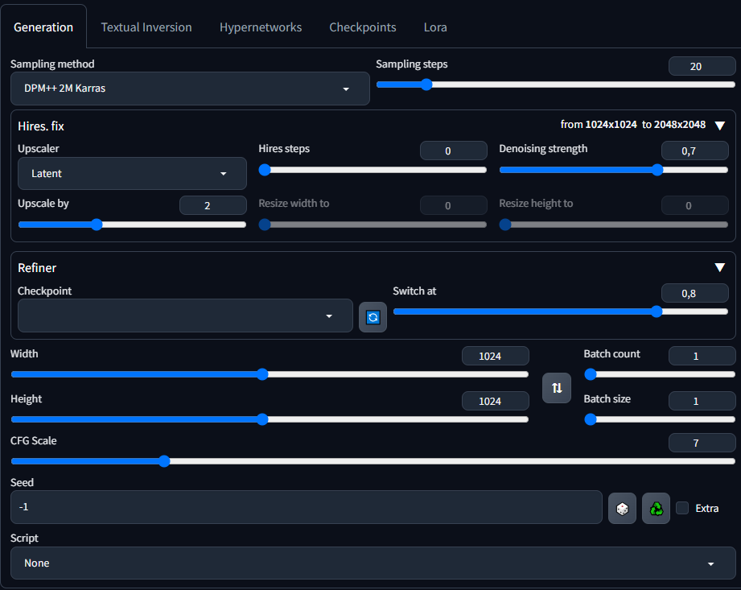The width and height of the screenshot is (741, 590).
Task: Click the Hires steps slider handle
Action: [x=265, y=170]
